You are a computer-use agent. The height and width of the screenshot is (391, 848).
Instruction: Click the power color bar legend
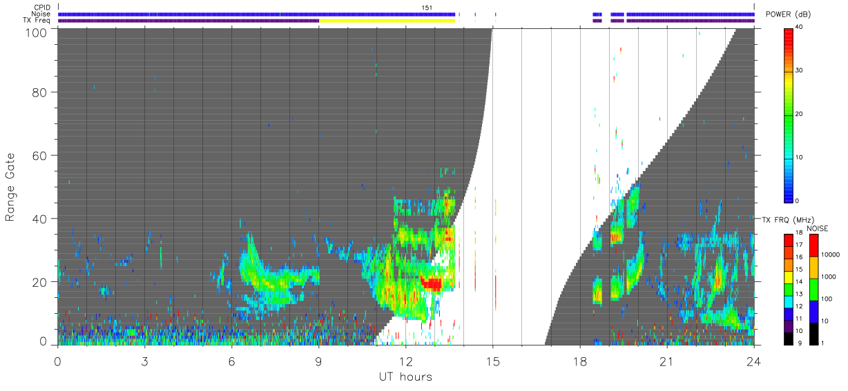[789, 114]
